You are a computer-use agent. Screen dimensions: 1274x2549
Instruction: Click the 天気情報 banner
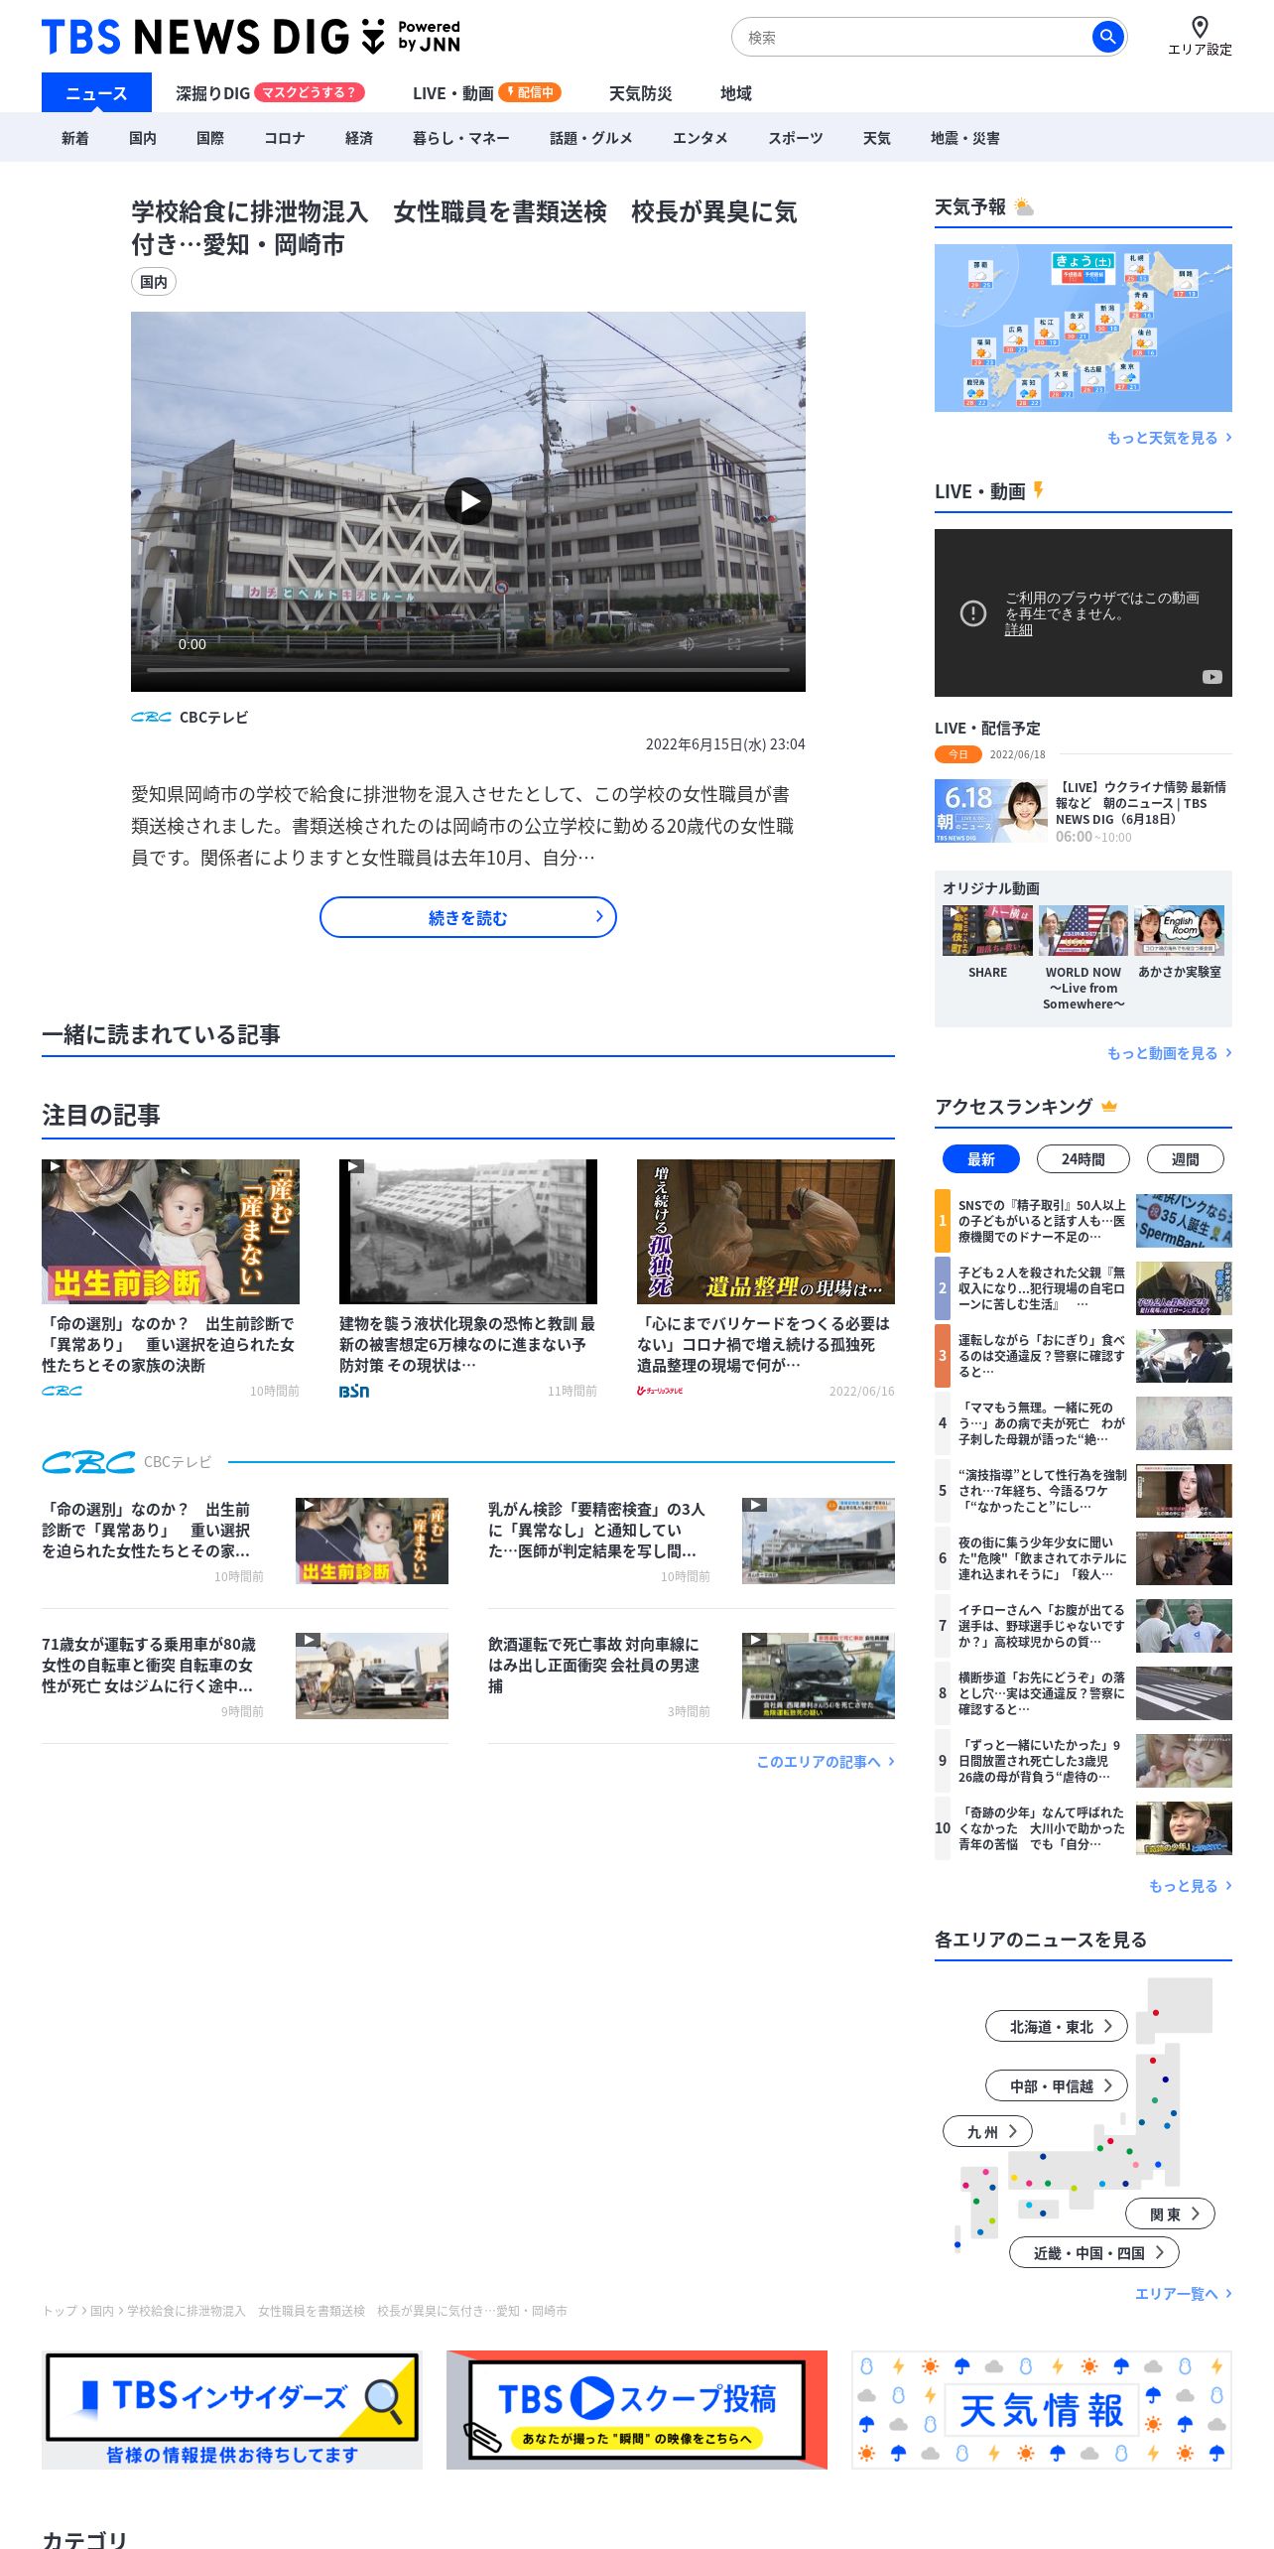[x=1042, y=2410]
